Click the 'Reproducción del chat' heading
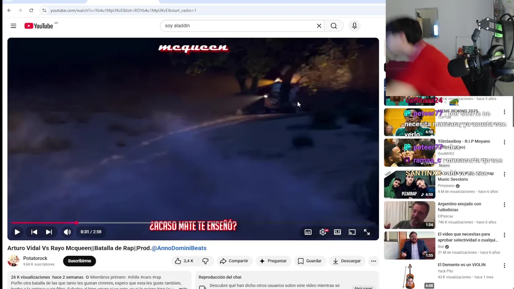Viewport: 514px width, 289px height. point(220,277)
